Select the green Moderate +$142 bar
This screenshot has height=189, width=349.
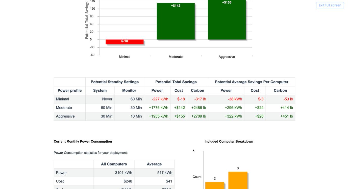176,21
